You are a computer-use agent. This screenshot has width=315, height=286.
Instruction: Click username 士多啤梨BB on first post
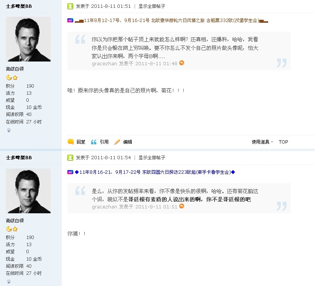(x=19, y=6)
